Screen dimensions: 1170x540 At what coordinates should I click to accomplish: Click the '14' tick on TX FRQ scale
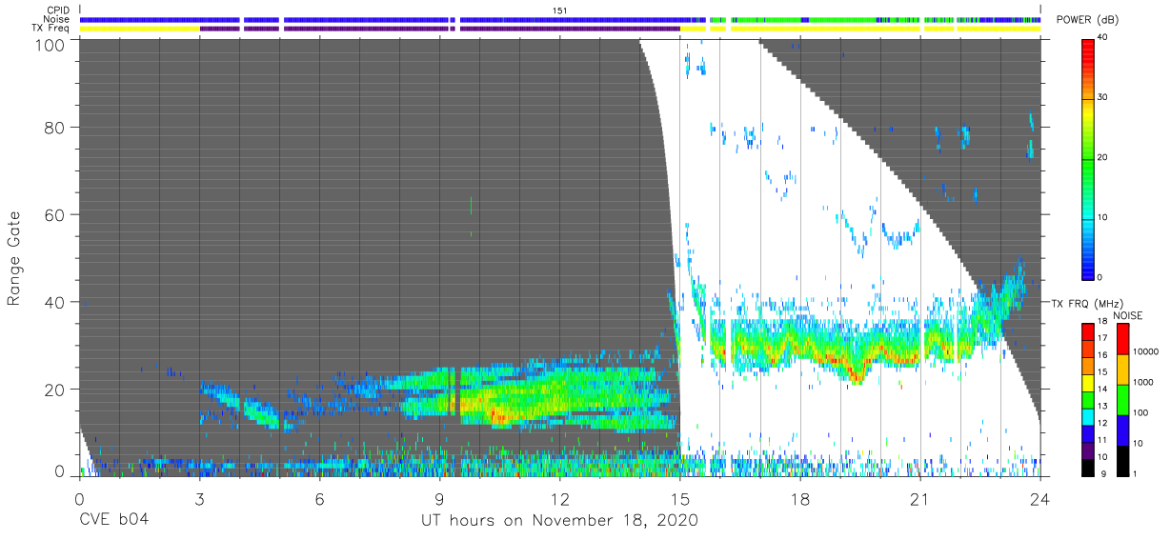(1102, 390)
